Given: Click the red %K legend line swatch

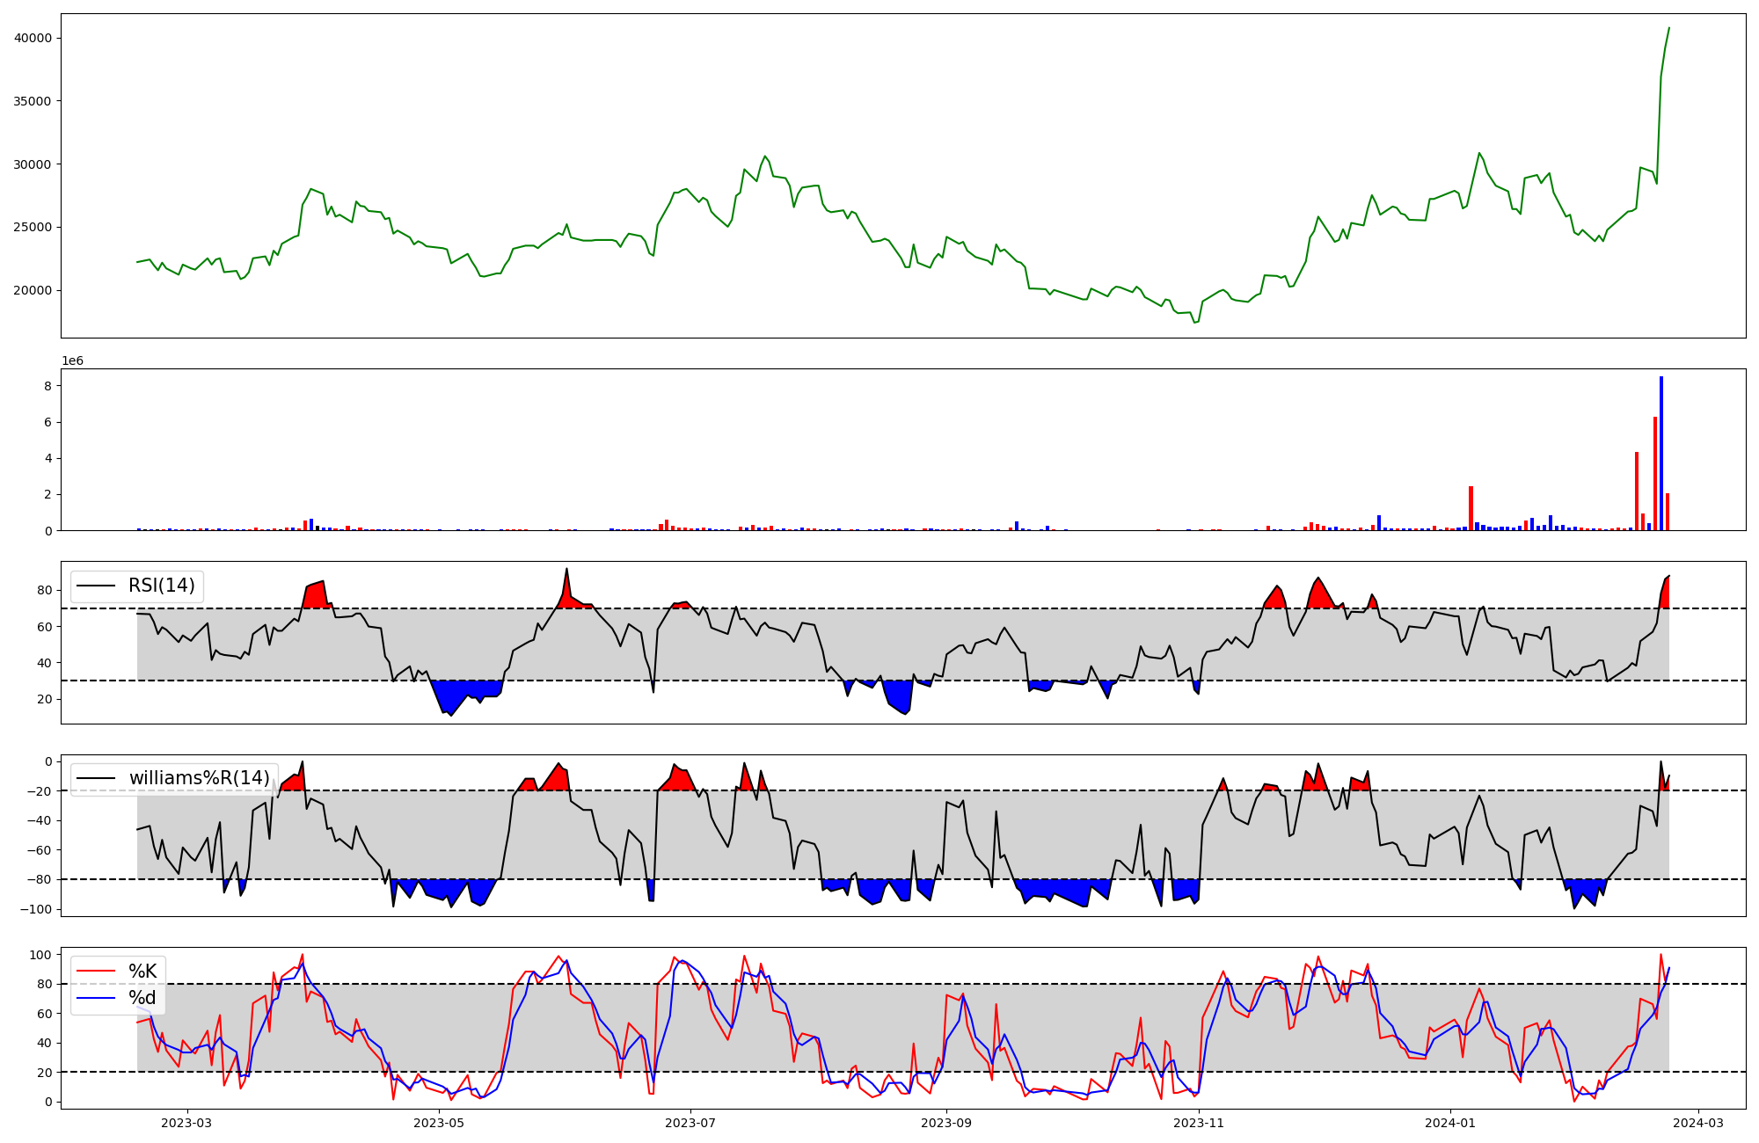Looking at the screenshot, I should coord(96,971).
